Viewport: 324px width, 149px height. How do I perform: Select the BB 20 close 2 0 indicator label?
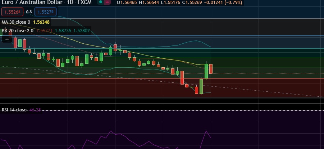tap(18, 31)
